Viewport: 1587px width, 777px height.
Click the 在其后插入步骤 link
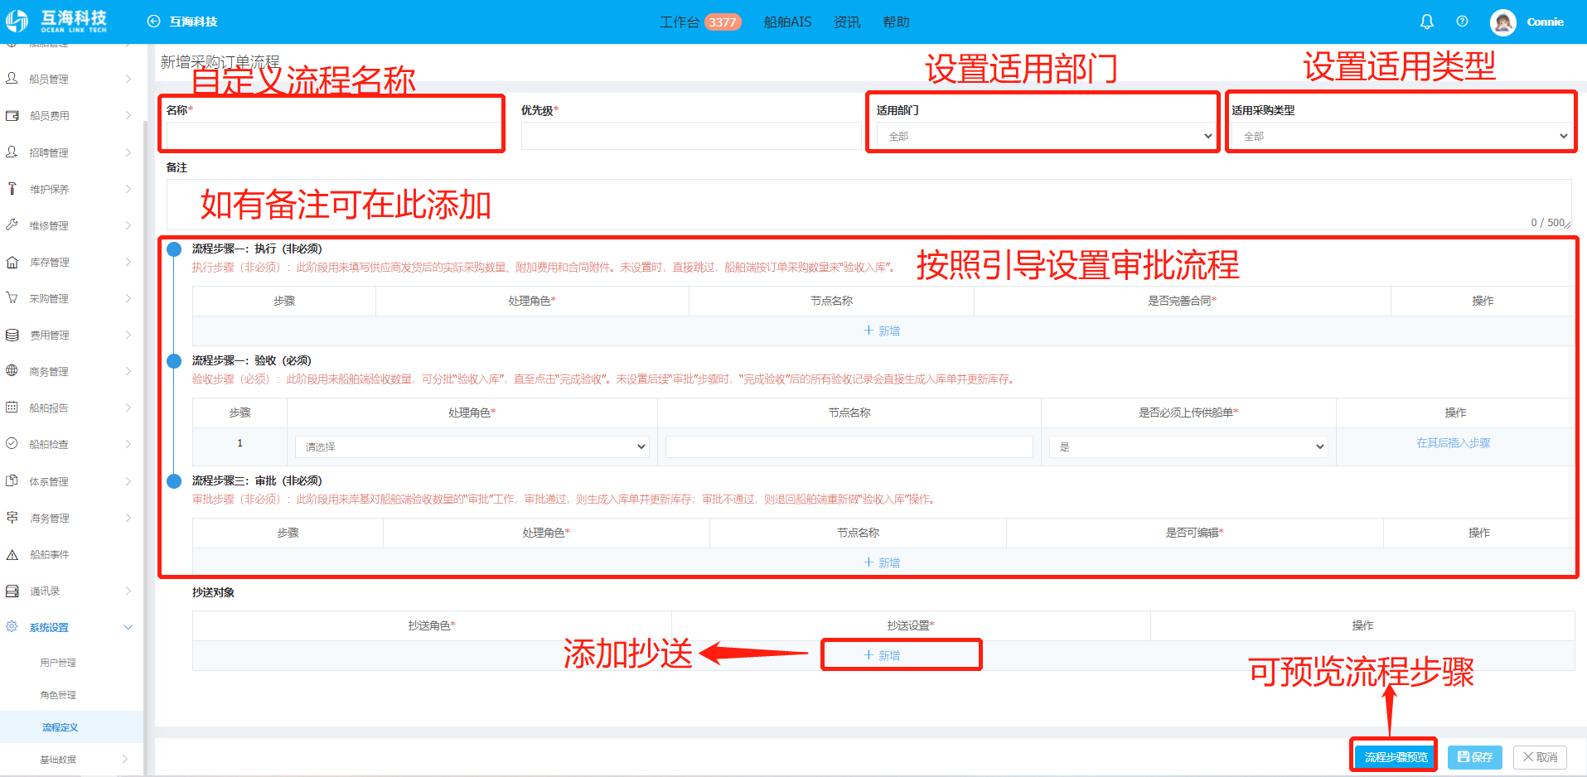(x=1454, y=443)
